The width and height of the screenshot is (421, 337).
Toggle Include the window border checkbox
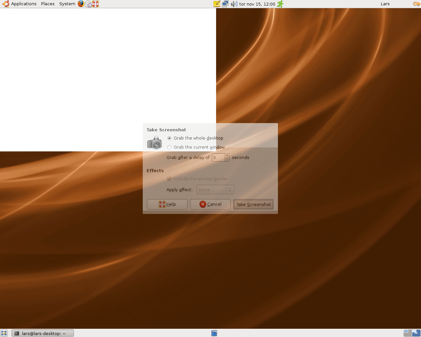(198, 179)
